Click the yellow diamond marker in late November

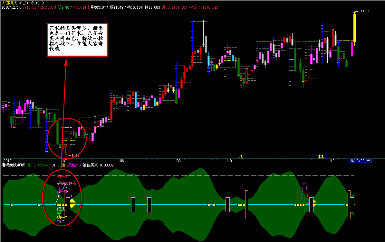[x=314, y=203]
